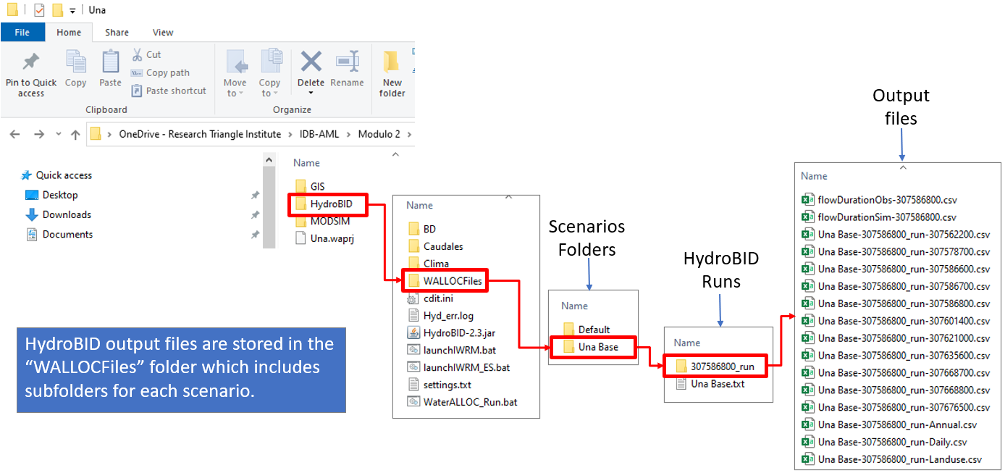
Task: Open the Una.waprj project file
Action: pyautogui.click(x=329, y=239)
